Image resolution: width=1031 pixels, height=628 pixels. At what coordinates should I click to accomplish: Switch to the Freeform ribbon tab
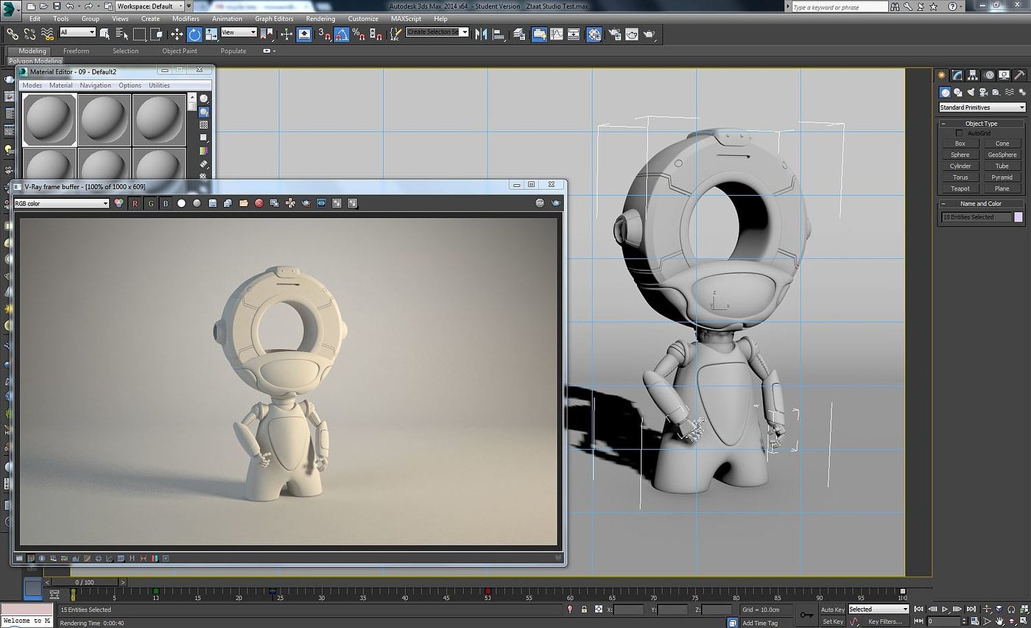[x=76, y=51]
